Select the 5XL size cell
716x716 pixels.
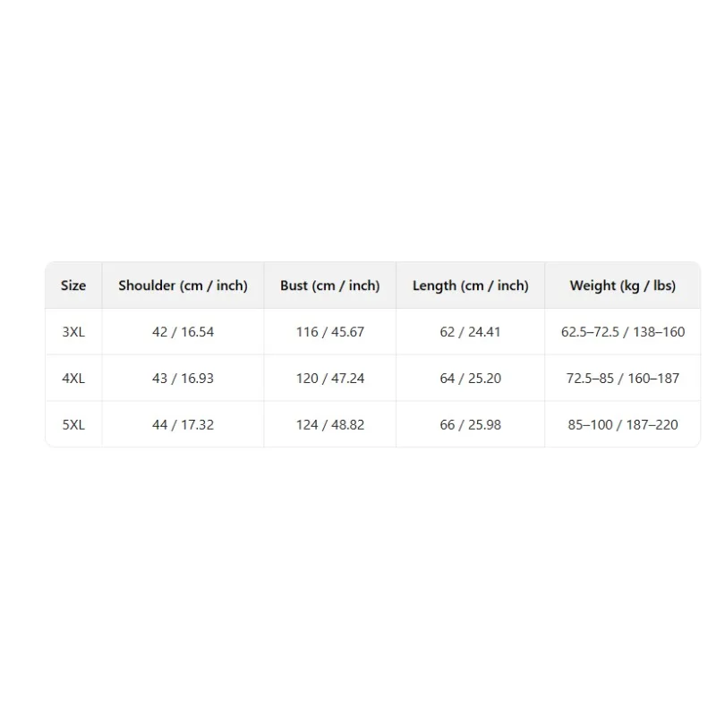coord(73,424)
